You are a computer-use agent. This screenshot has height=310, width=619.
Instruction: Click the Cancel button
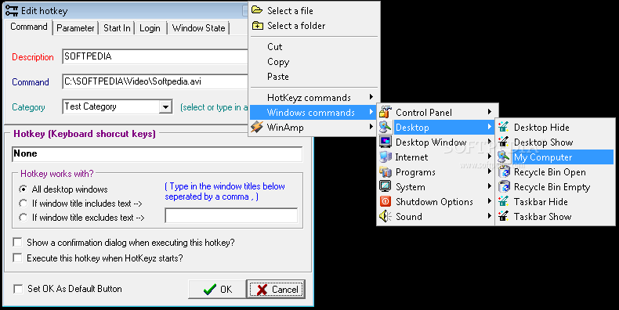point(276,290)
